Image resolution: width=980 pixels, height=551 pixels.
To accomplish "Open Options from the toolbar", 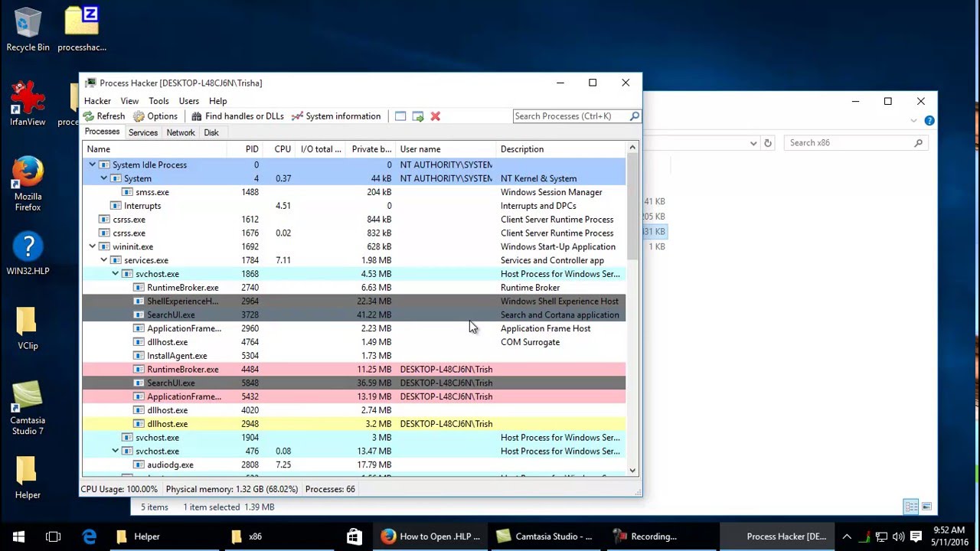I will point(155,116).
